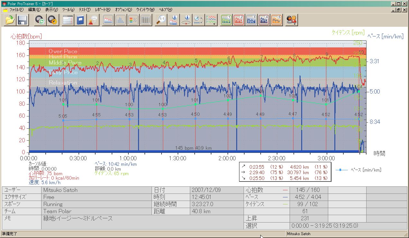Click Mitsuko Satoh in the status bar
409x238 pixels.
tap(299, 233)
